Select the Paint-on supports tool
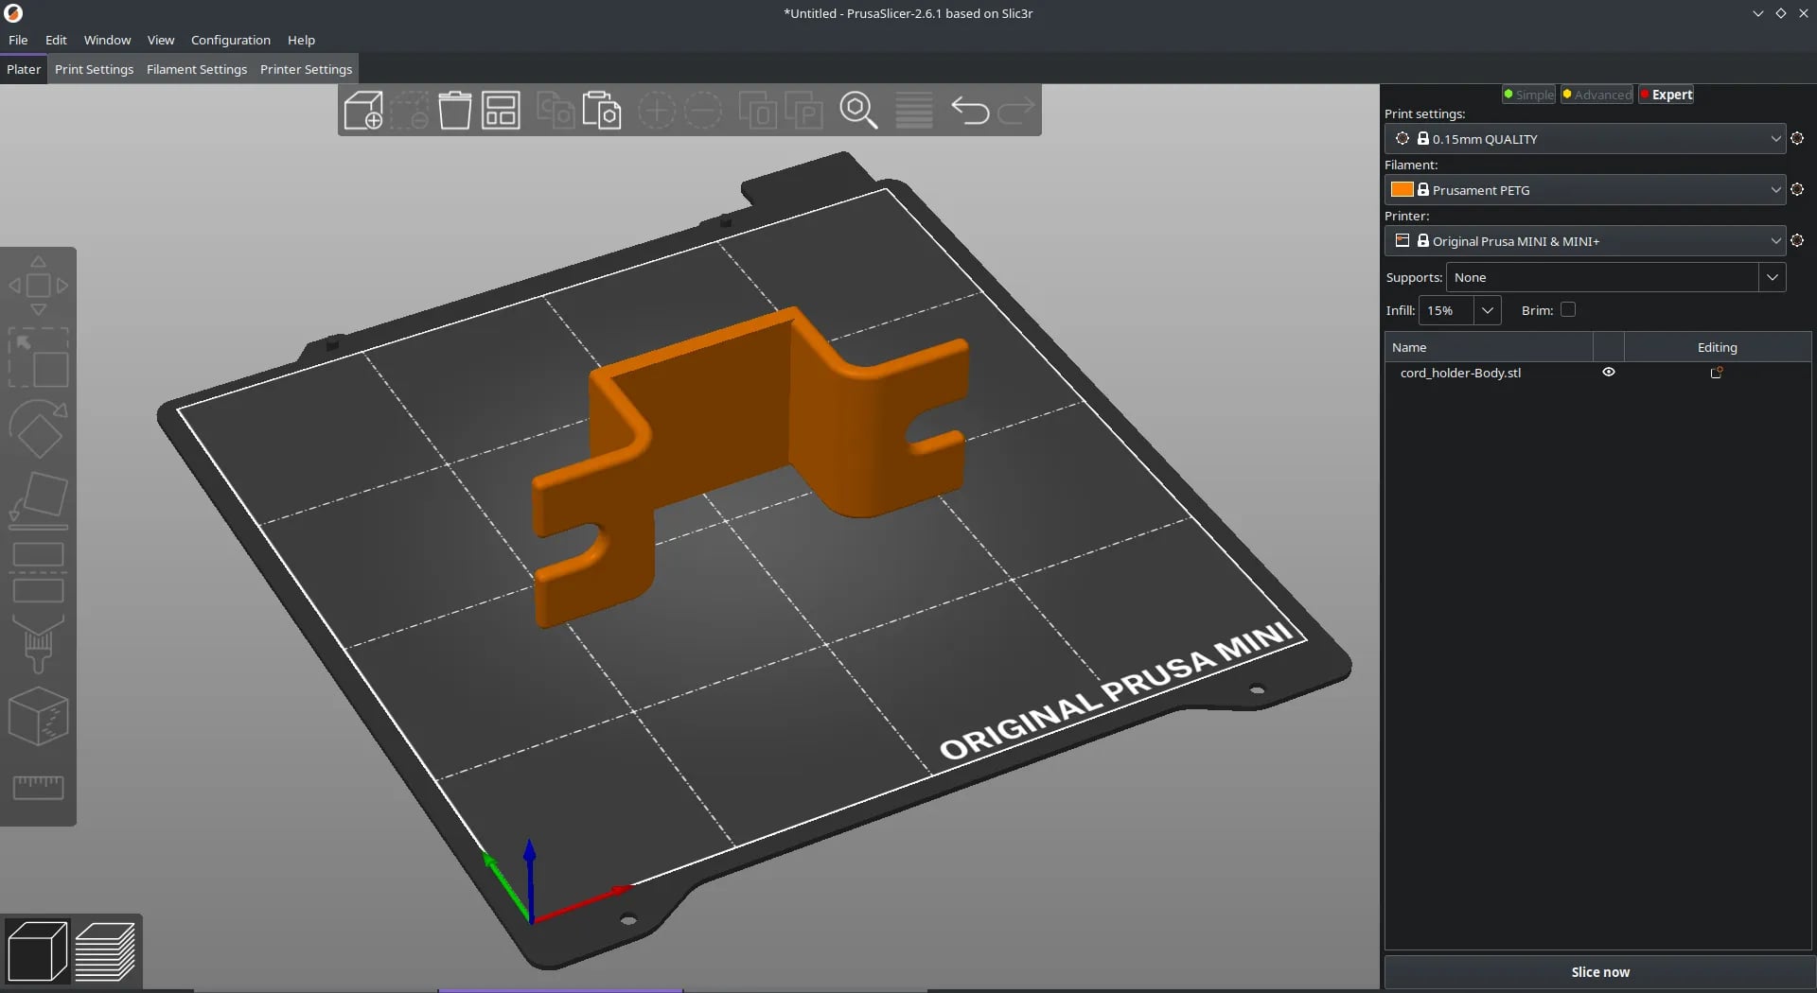 coord(38,644)
